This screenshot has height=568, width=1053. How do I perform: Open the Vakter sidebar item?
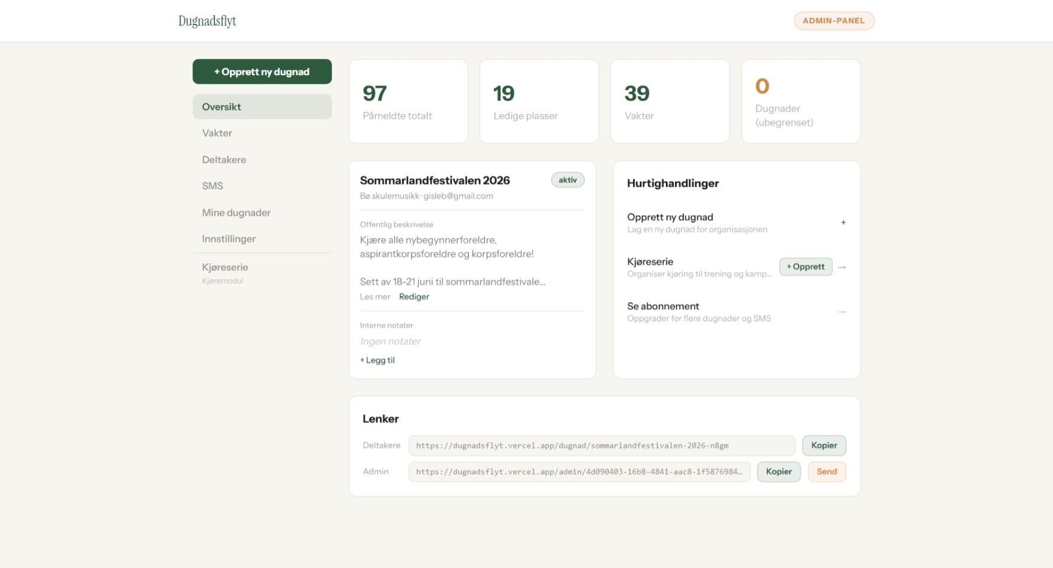(x=262, y=133)
